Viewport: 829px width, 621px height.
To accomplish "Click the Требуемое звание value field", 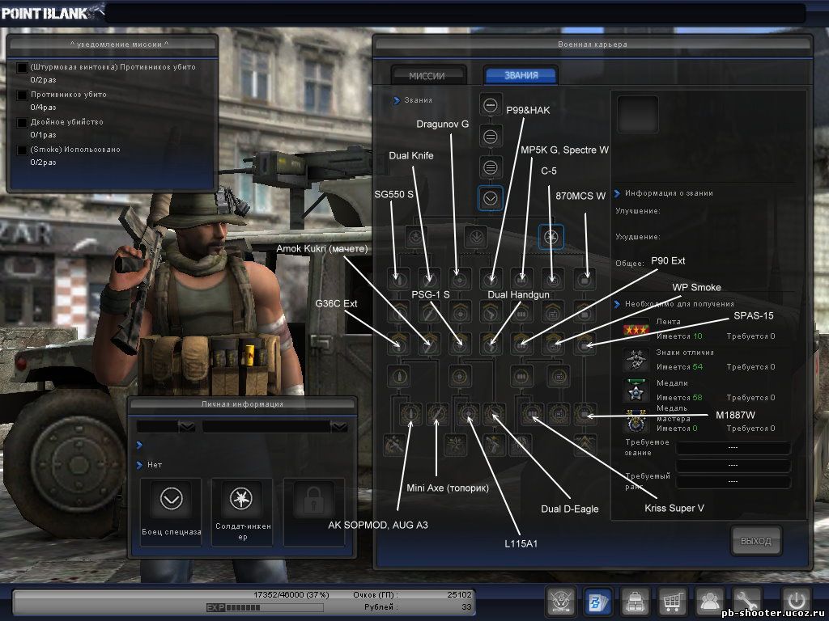I will [733, 448].
